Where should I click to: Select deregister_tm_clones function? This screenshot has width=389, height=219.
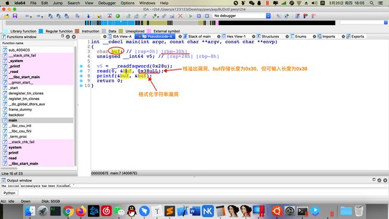(38, 93)
